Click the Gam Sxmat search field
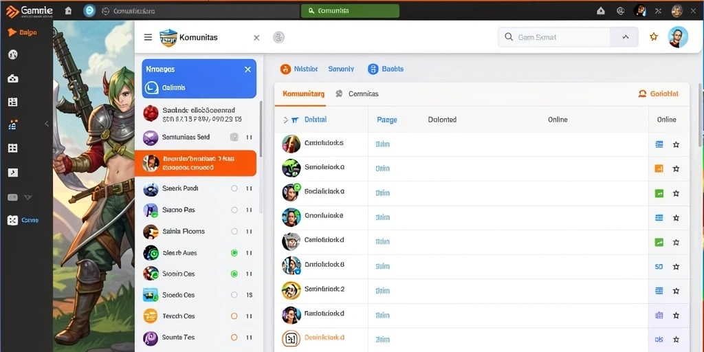The height and width of the screenshot is (352, 704). click(555, 37)
